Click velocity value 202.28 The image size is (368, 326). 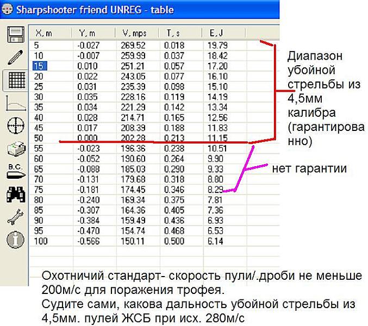coord(133,138)
